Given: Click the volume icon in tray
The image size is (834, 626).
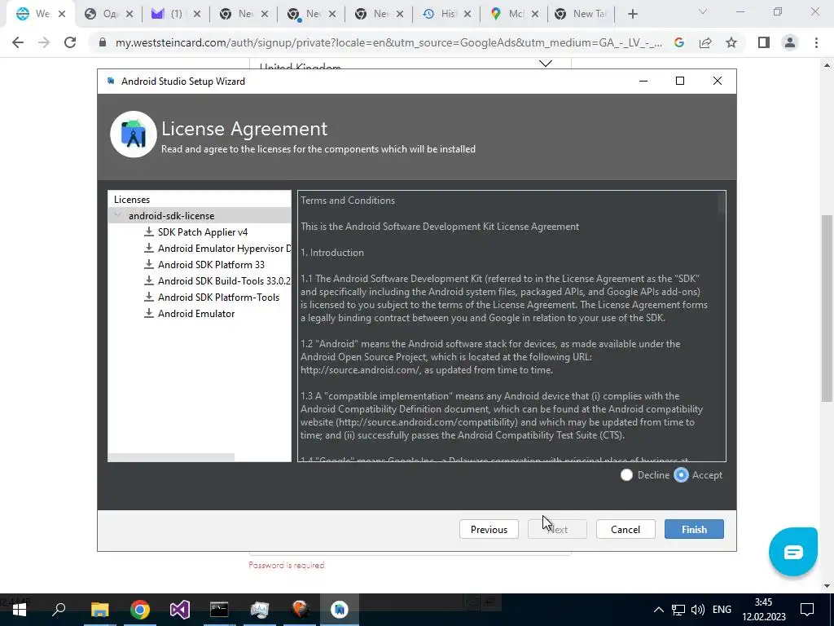Looking at the screenshot, I should (x=697, y=610).
